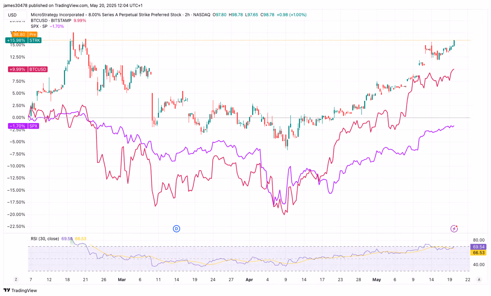This screenshot has height=296, width=491.
Task: Select the SPX · SP comparison legend
Action: coord(39,26)
